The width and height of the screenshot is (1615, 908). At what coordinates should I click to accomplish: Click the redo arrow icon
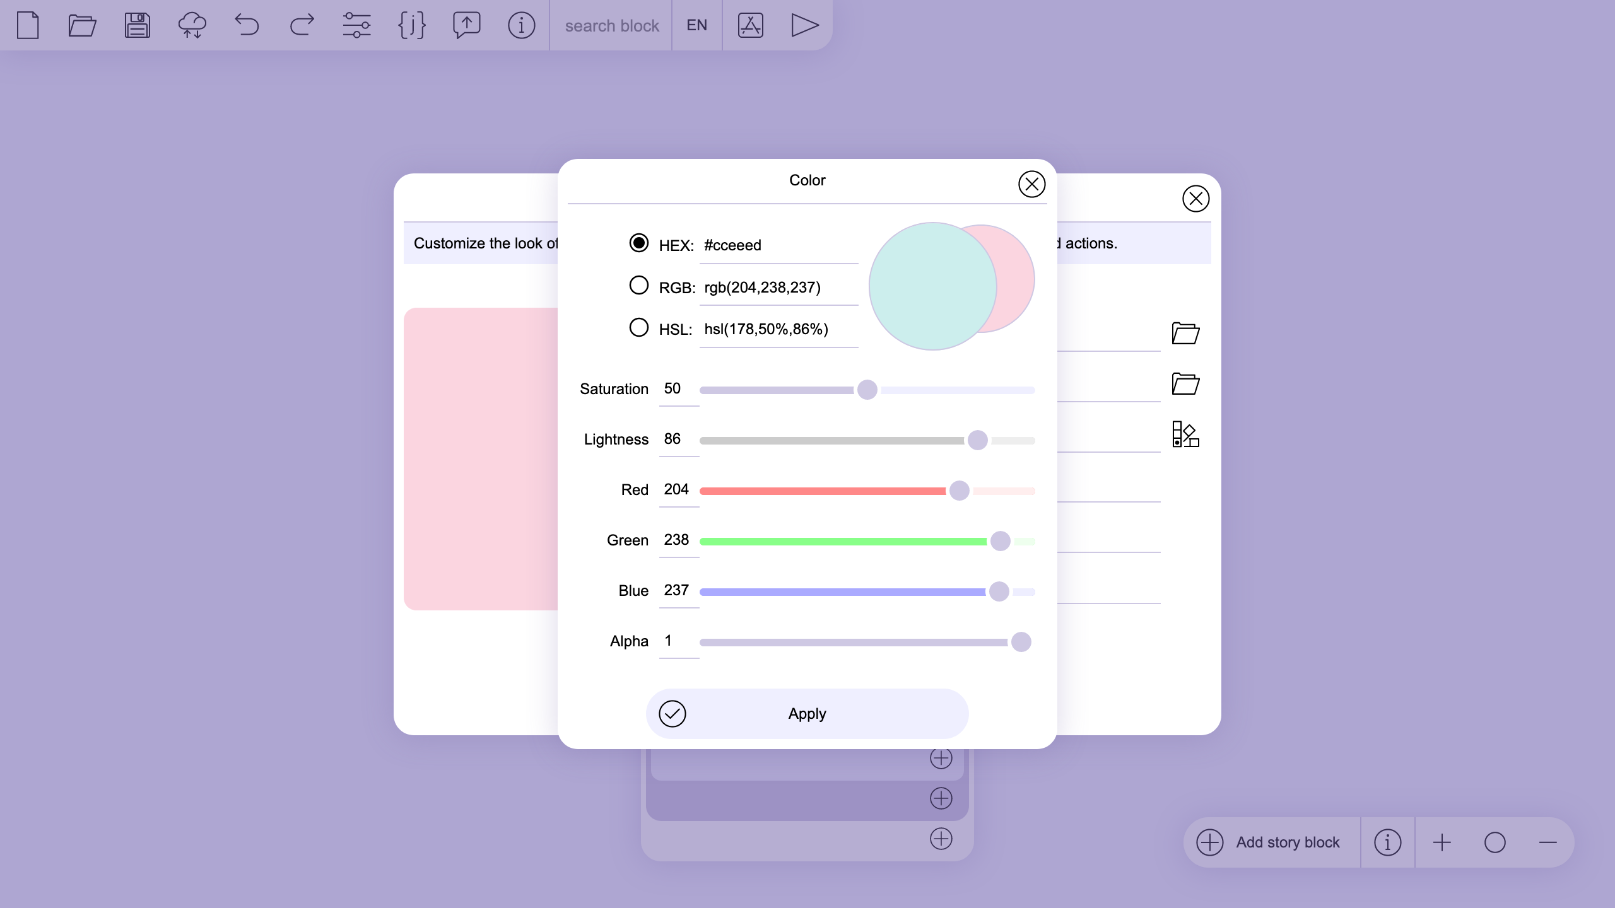click(x=302, y=25)
